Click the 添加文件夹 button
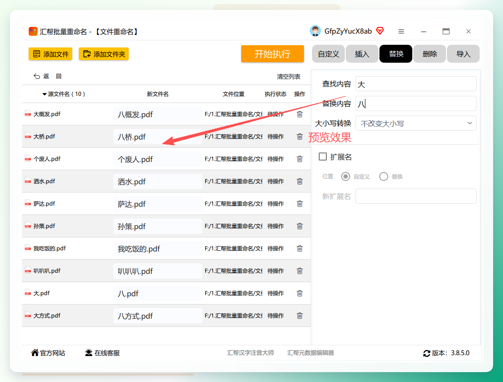The image size is (503, 382). [104, 54]
